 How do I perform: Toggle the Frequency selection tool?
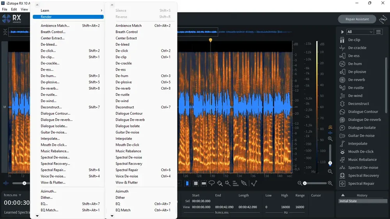click(x=204, y=183)
